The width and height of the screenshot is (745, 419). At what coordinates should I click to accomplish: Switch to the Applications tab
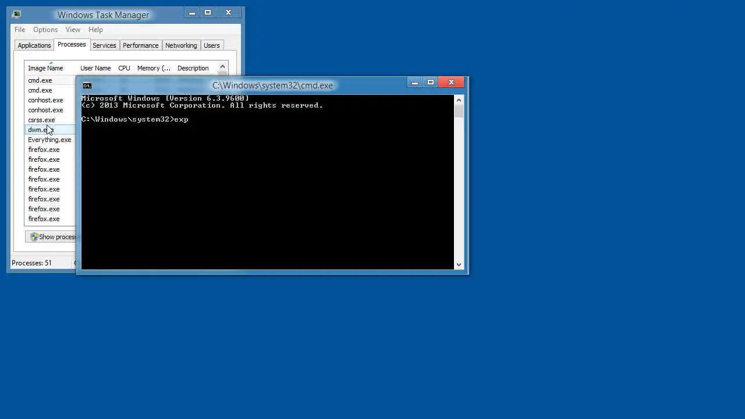pyautogui.click(x=34, y=45)
